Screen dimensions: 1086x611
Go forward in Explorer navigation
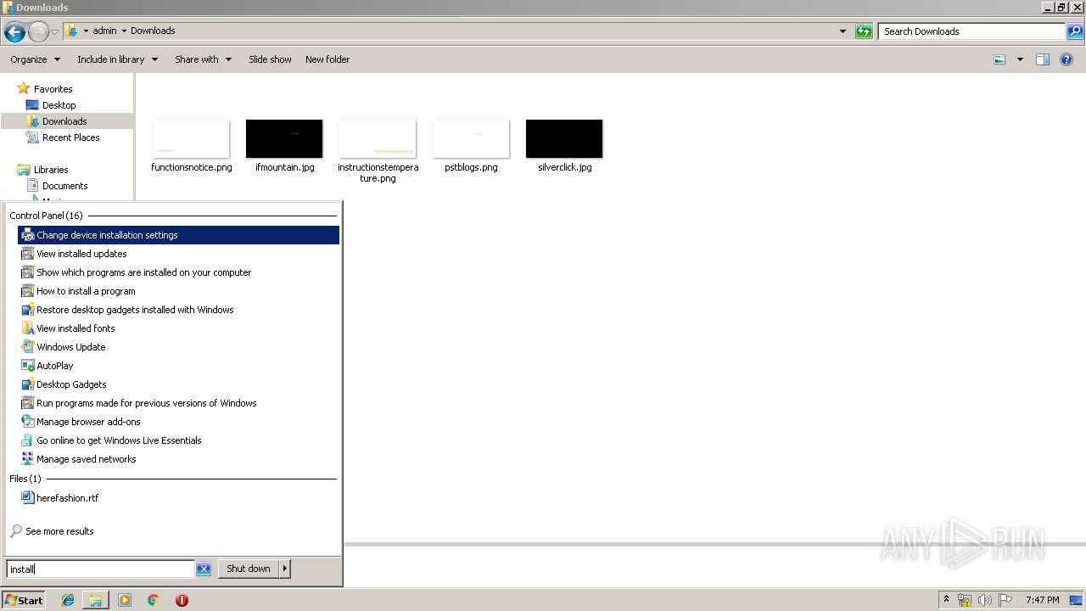[38, 32]
